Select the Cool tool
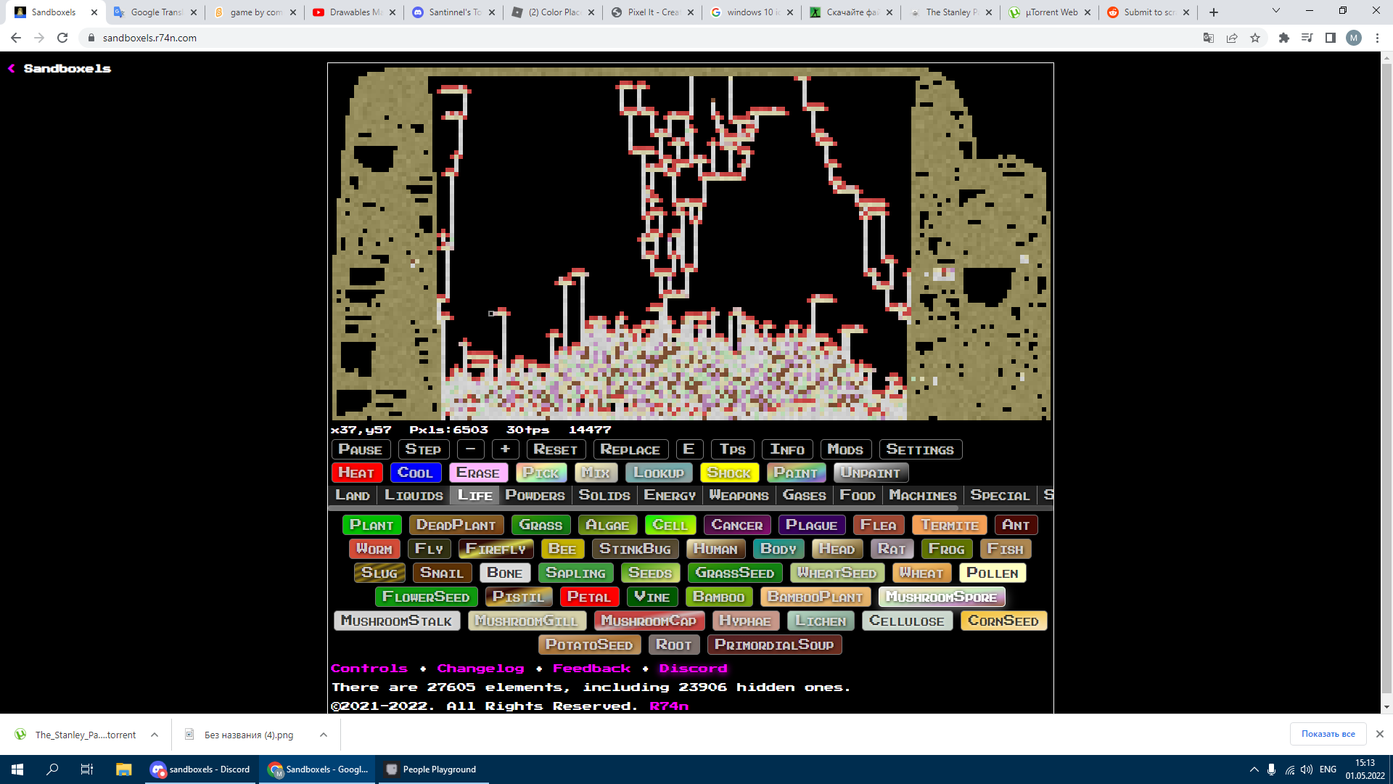This screenshot has height=784, width=1393. 416,473
